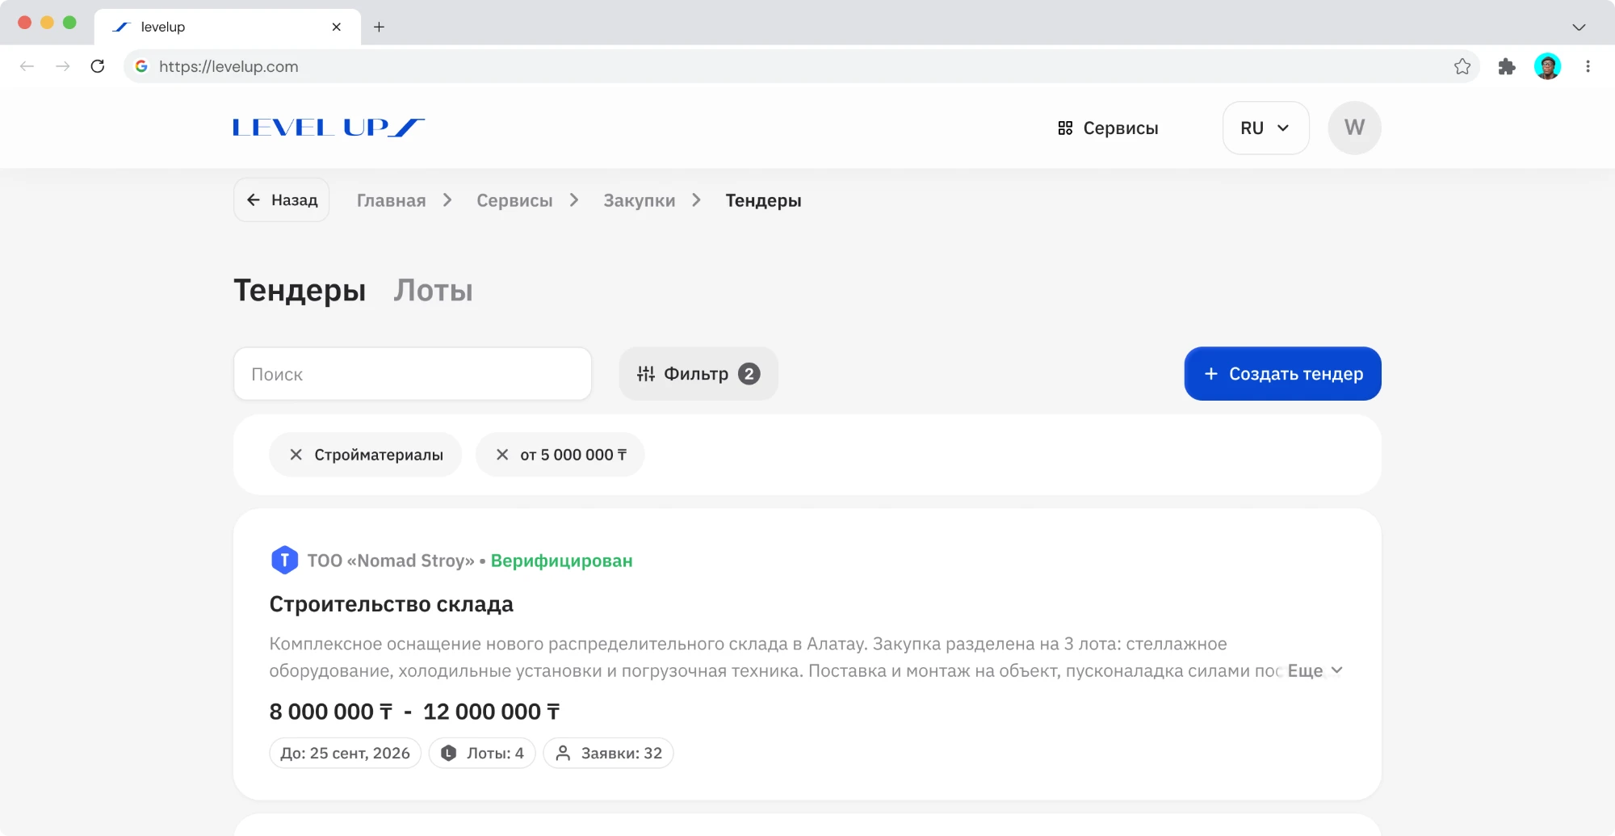This screenshot has height=836, width=1615.
Task: Click the Nomad Stroy company hexagon icon
Action: tap(284, 560)
